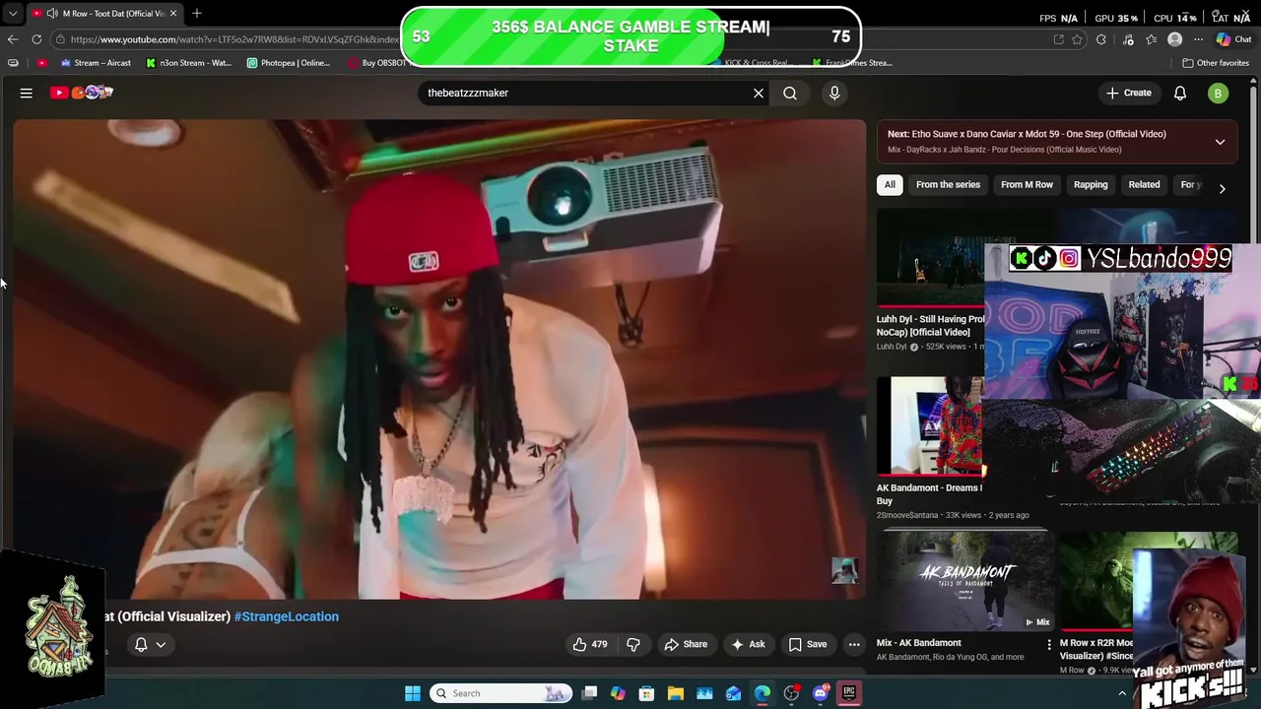Click the video player area
Image resolution: width=1261 pixels, height=709 pixels.
(x=439, y=359)
